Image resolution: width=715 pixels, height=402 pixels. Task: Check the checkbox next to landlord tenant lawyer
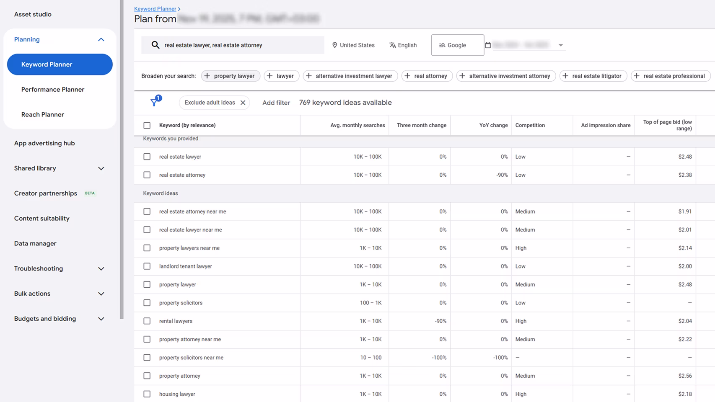pyautogui.click(x=147, y=266)
